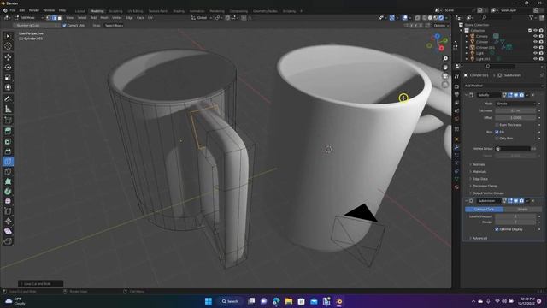547x308 pixels.
Task: Select the Select Box tool at top of toolbar
Action: [x=8, y=36]
